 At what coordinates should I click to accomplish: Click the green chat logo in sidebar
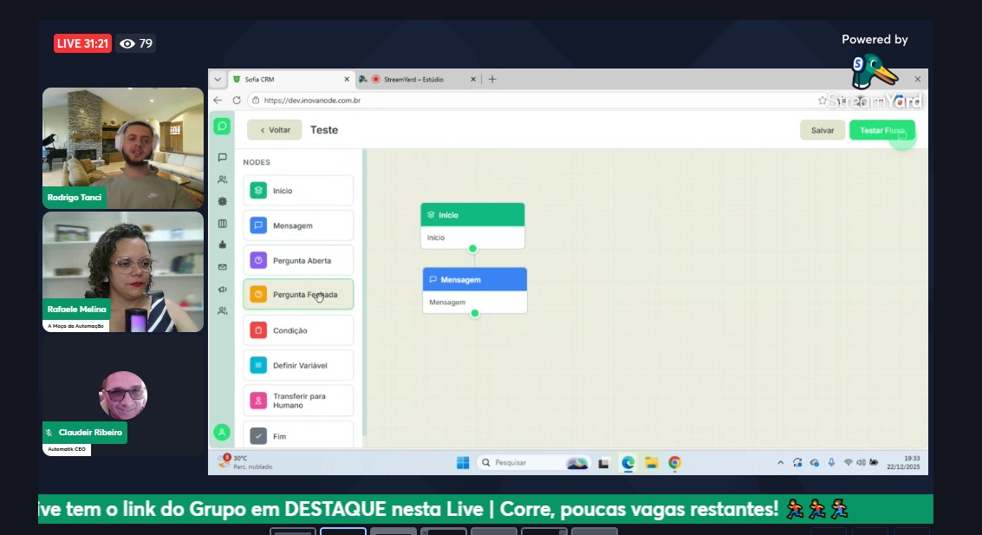tap(222, 127)
